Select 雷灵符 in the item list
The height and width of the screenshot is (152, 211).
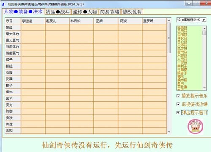[x=182, y=52]
